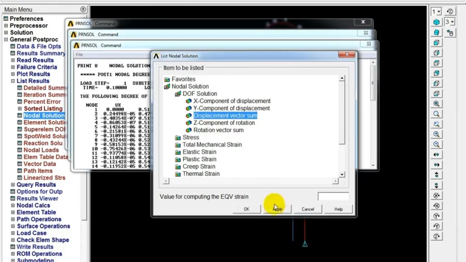Click Element Solution in List Results
The height and width of the screenshot is (262, 466).
point(44,122)
